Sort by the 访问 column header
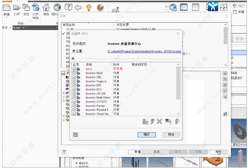This screenshot has width=248, height=168. (x=116, y=65)
